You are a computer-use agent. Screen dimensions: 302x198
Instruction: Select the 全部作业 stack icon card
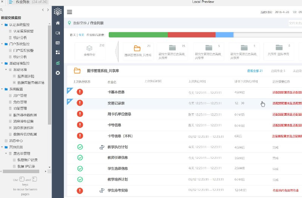90,51
